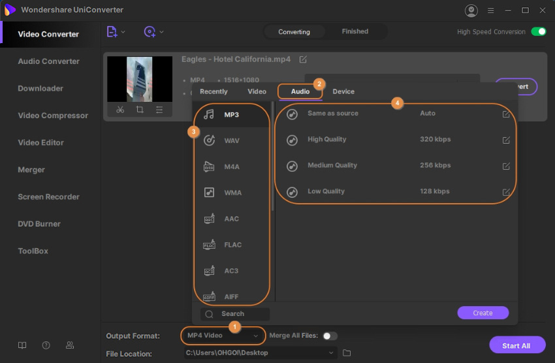Expand the Output Format MP4 Video dropdown
Screen dimensions: 555x363
pos(255,336)
